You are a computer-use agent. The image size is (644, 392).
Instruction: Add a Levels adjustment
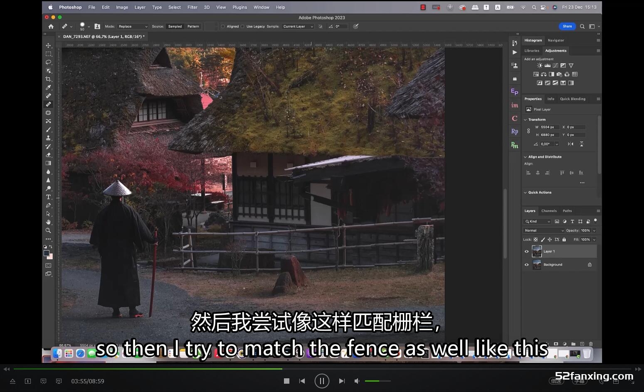click(x=548, y=66)
